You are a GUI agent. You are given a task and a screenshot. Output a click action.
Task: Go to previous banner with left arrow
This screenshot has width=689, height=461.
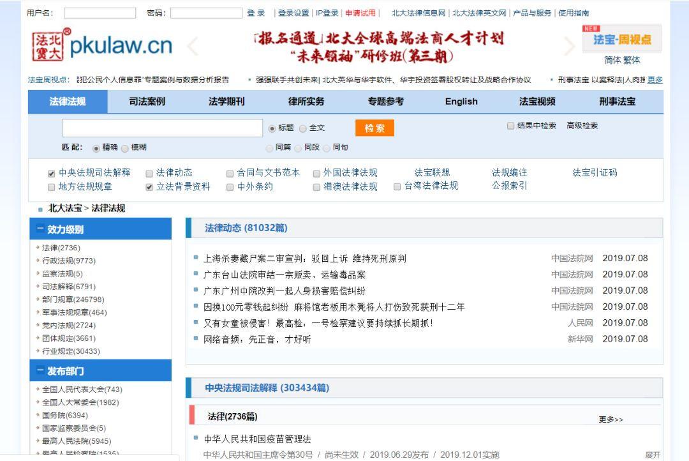click(x=193, y=46)
